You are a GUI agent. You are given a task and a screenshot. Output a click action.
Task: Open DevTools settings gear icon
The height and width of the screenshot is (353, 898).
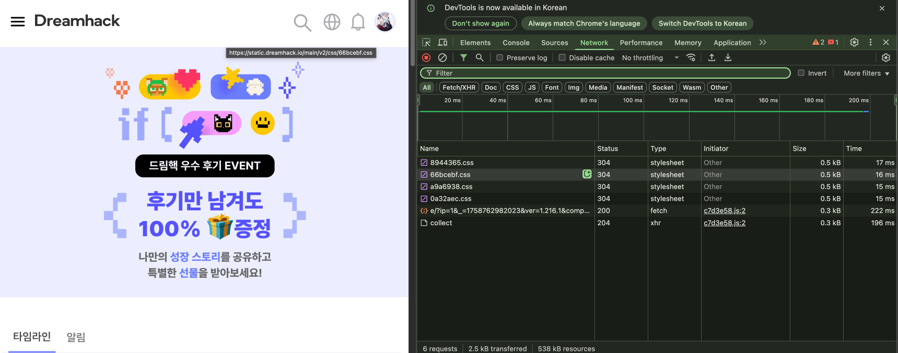854,42
